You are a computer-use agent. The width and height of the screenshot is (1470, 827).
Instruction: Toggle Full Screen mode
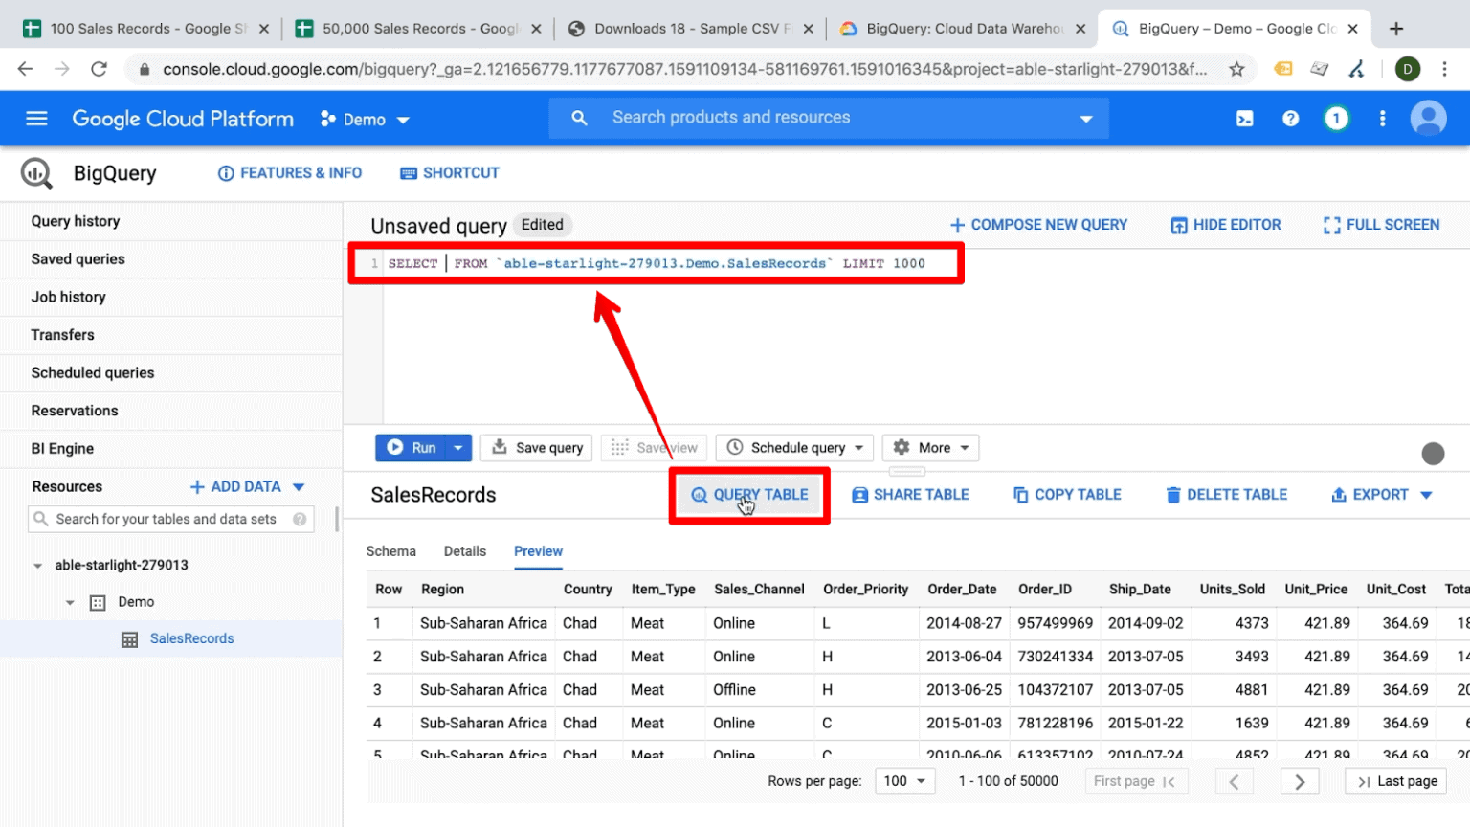1380,224
